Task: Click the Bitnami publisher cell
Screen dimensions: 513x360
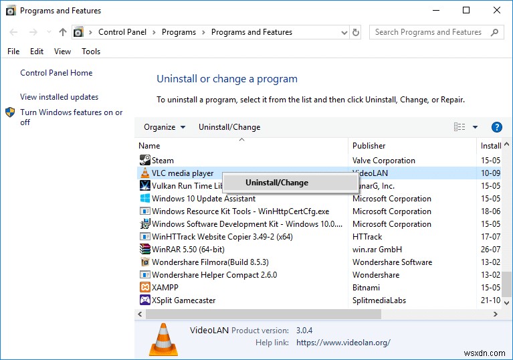Action: click(x=366, y=287)
